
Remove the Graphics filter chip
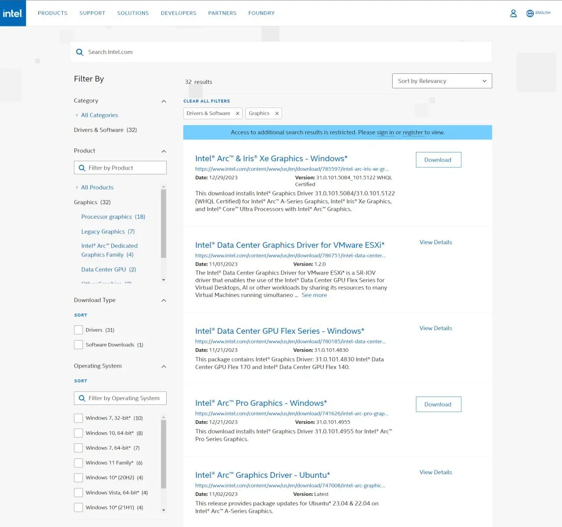277,113
